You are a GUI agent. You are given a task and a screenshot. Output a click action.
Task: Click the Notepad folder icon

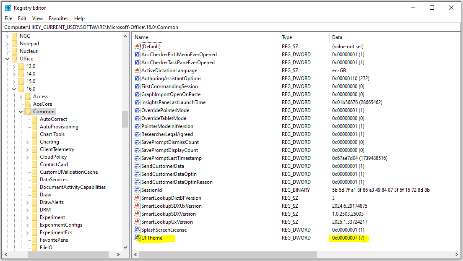click(x=14, y=44)
